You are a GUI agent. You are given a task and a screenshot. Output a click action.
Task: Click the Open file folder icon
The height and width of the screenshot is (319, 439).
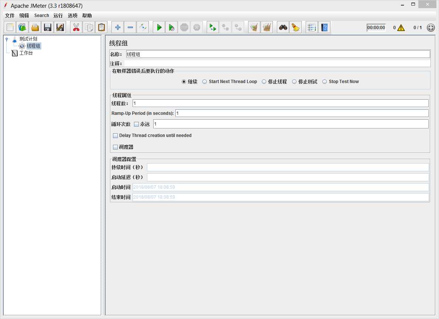tap(35, 27)
